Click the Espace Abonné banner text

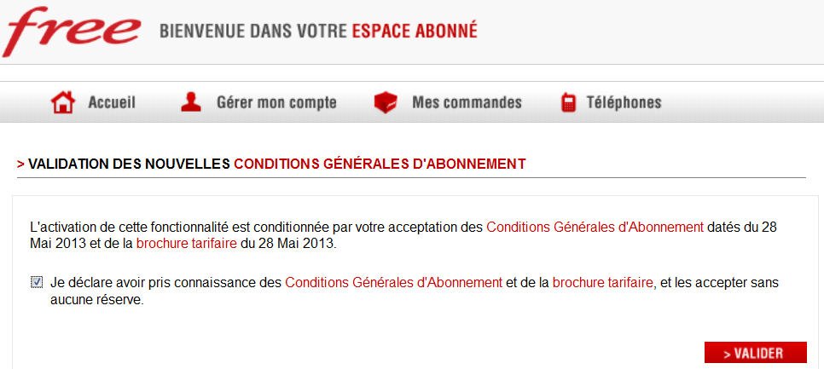coord(415,32)
